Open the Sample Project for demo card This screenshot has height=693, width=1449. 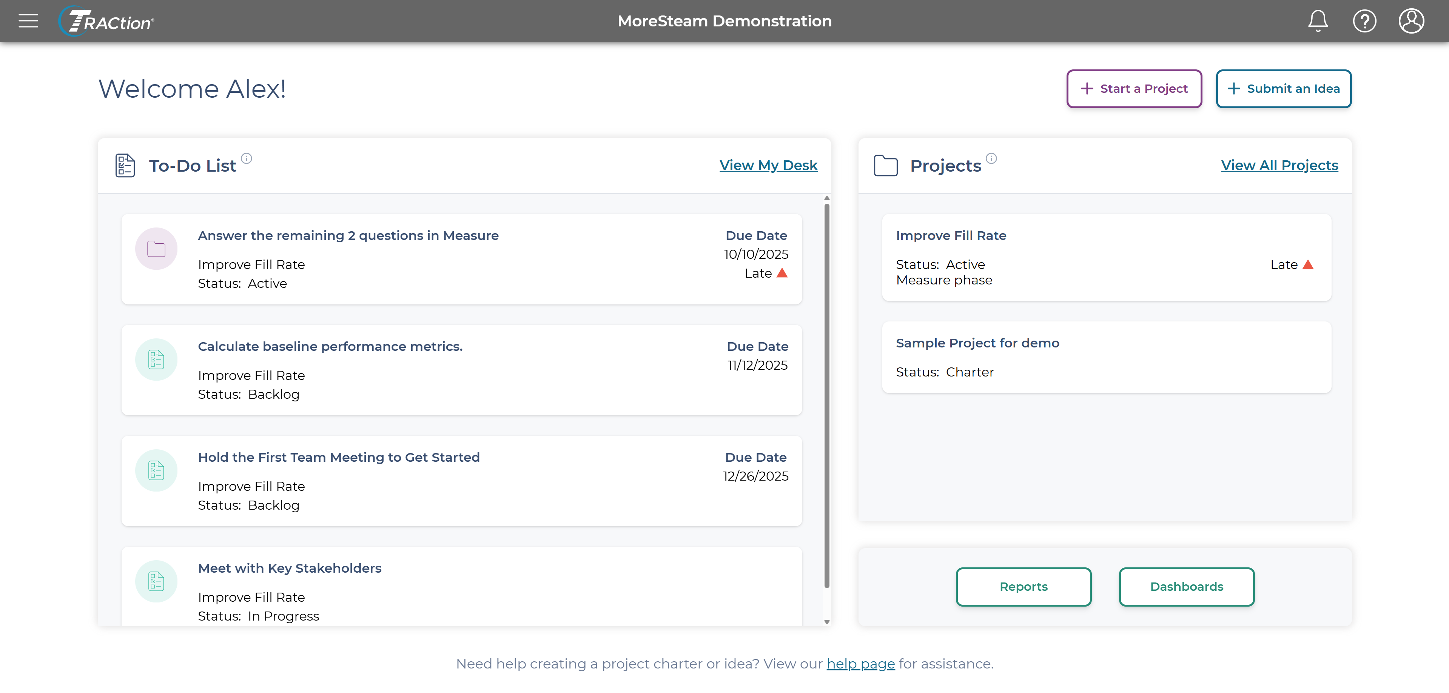tap(1107, 357)
